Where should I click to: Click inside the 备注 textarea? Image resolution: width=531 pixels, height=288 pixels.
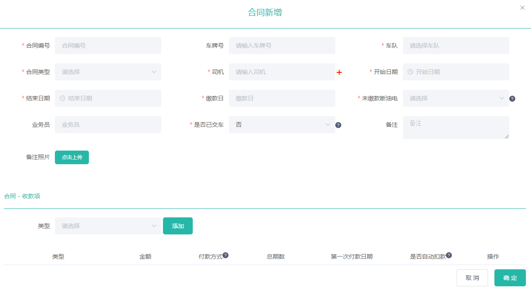[x=456, y=128]
